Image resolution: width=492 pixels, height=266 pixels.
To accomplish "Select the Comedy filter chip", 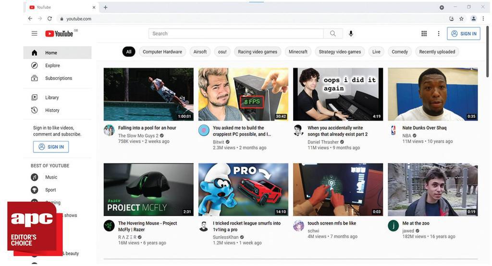I will (x=399, y=52).
